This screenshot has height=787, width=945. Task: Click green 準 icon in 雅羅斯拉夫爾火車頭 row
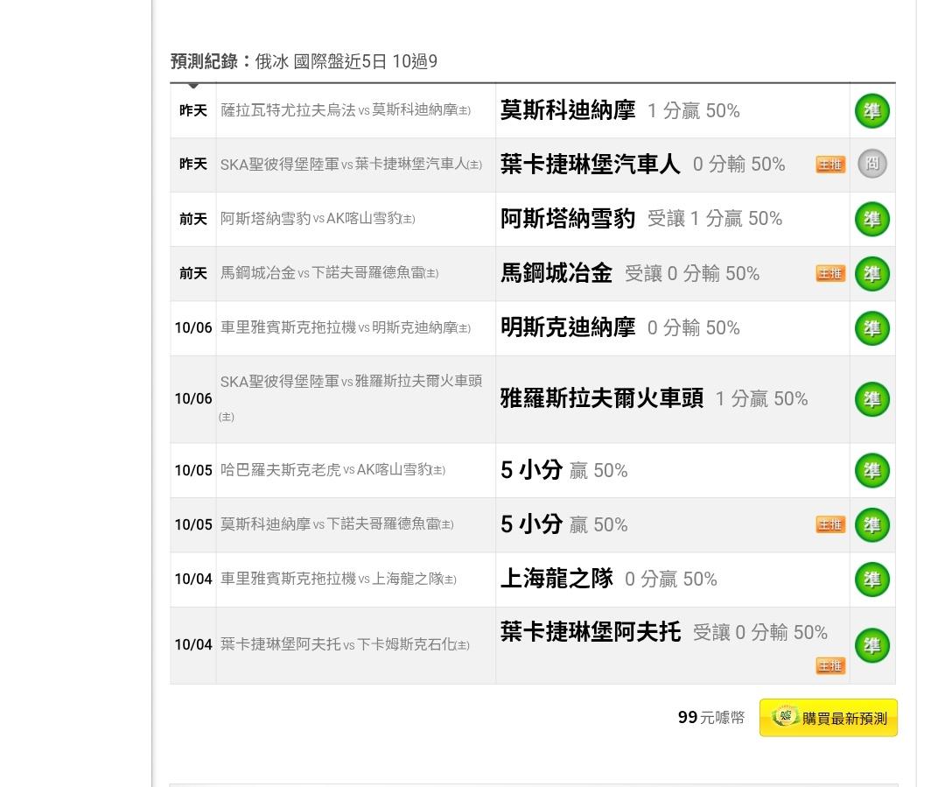871,399
